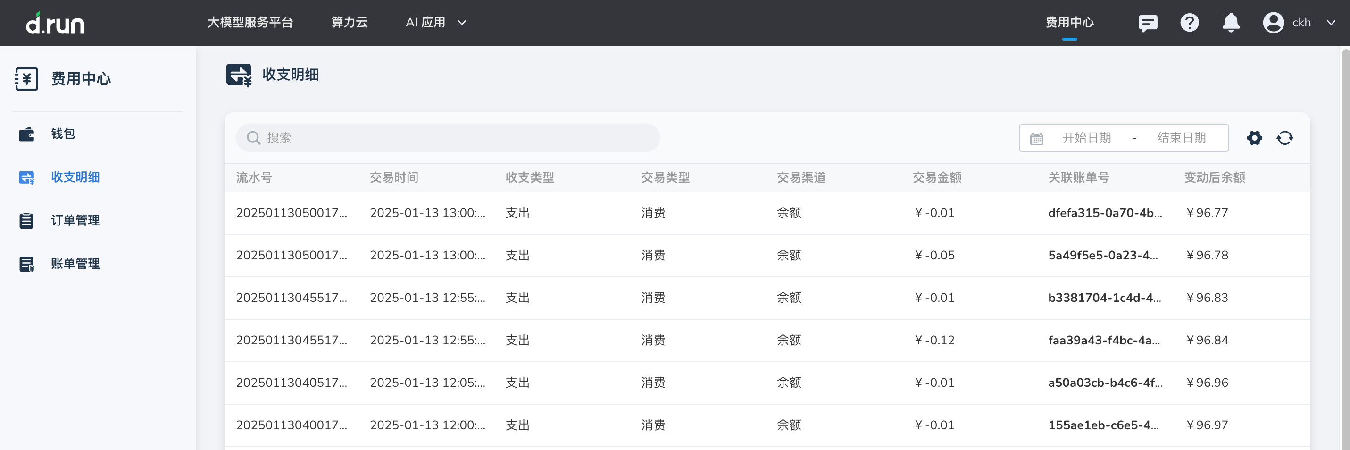The width and height of the screenshot is (1350, 450).
Task: Click bill number dfefa315-0a70-4b... link
Action: pos(1105,213)
